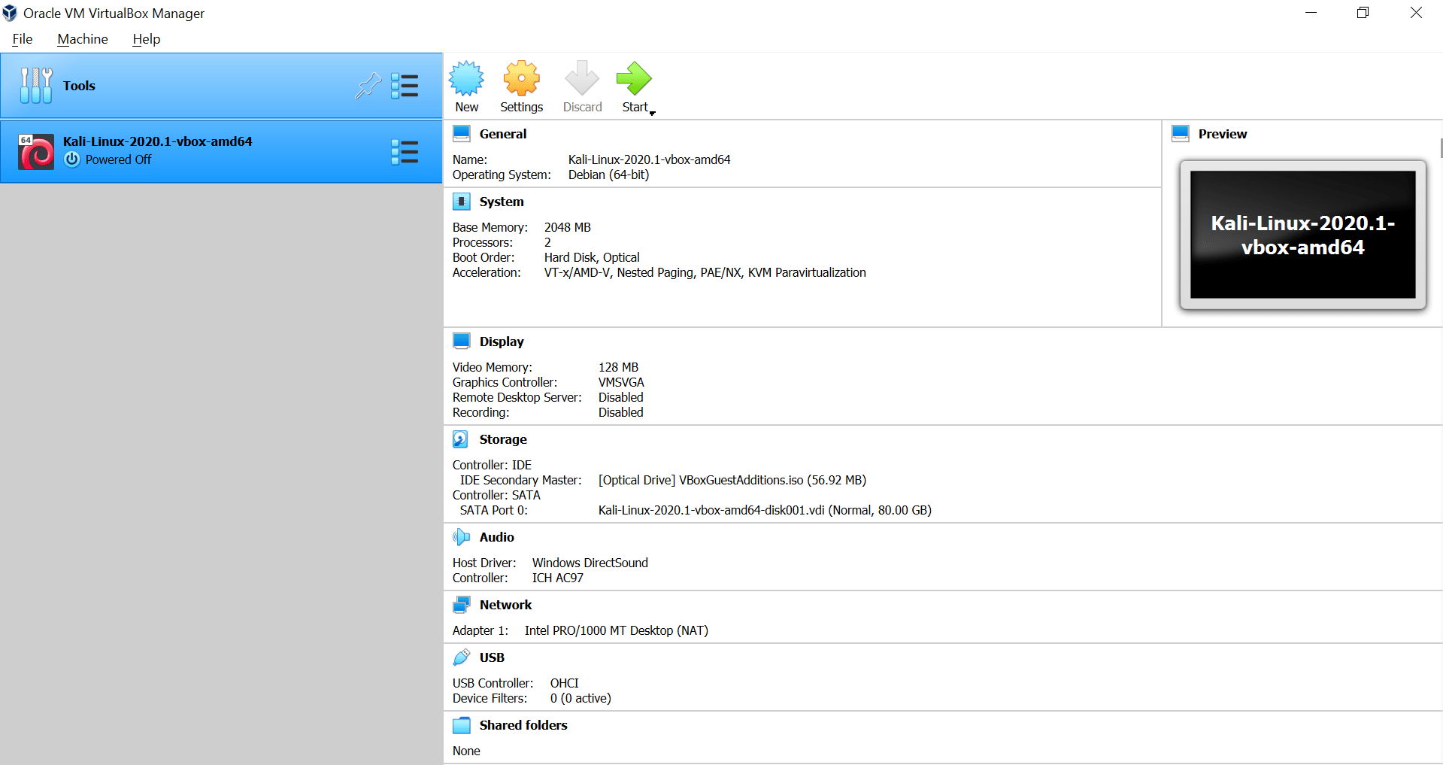This screenshot has width=1443, height=765.
Task: Click the Display section screen icon
Action: (461, 342)
